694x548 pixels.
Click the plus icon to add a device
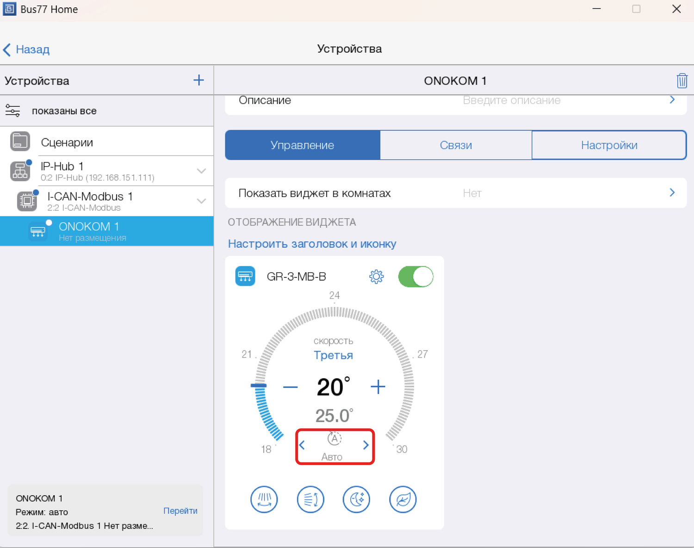pyautogui.click(x=198, y=80)
